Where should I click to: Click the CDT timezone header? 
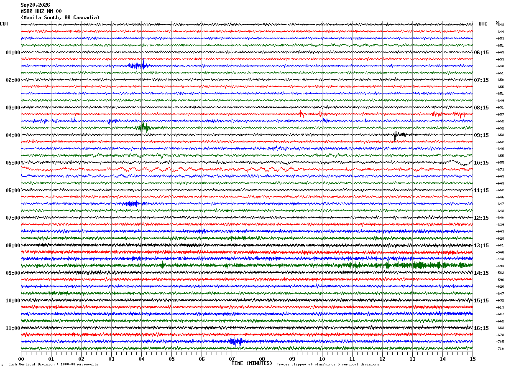pos(4,24)
